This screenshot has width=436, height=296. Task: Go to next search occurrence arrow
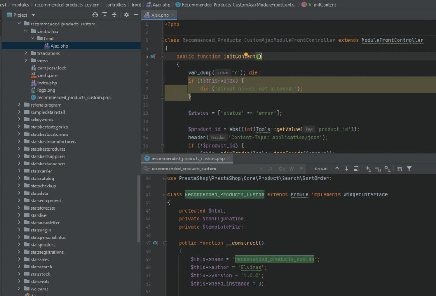coord(347,169)
